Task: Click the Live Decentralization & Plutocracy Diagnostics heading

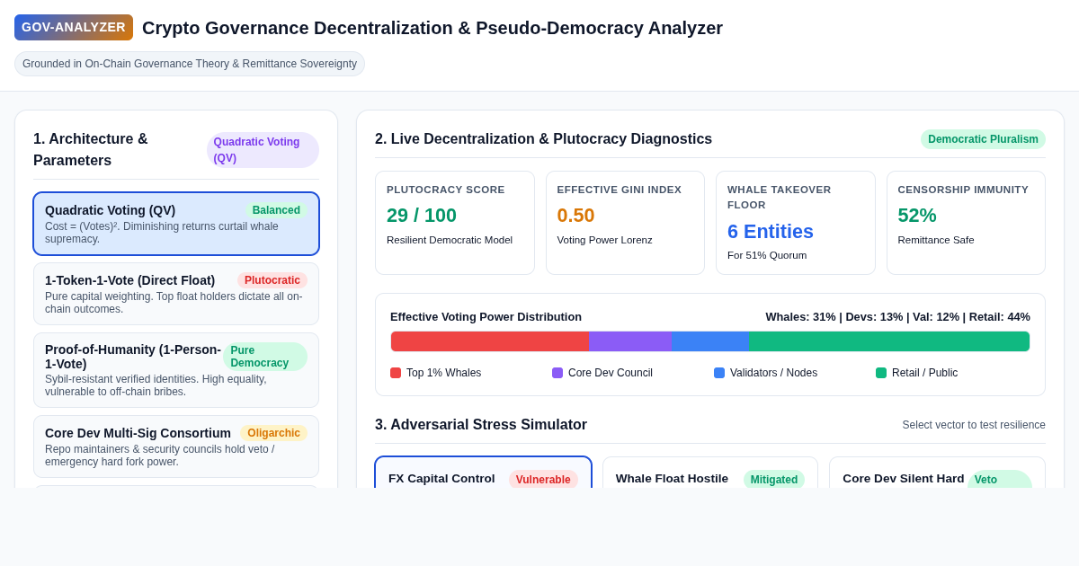Action: tap(543, 139)
